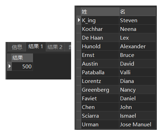Click the Greenberg cell
Image resolution: width=162 pixels, height=135 pixels.
pyautogui.click(x=100, y=90)
